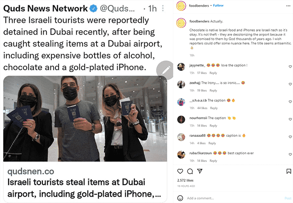View the 2,572 likes list
This screenshot has height=203, width=293.
(x=185, y=180)
